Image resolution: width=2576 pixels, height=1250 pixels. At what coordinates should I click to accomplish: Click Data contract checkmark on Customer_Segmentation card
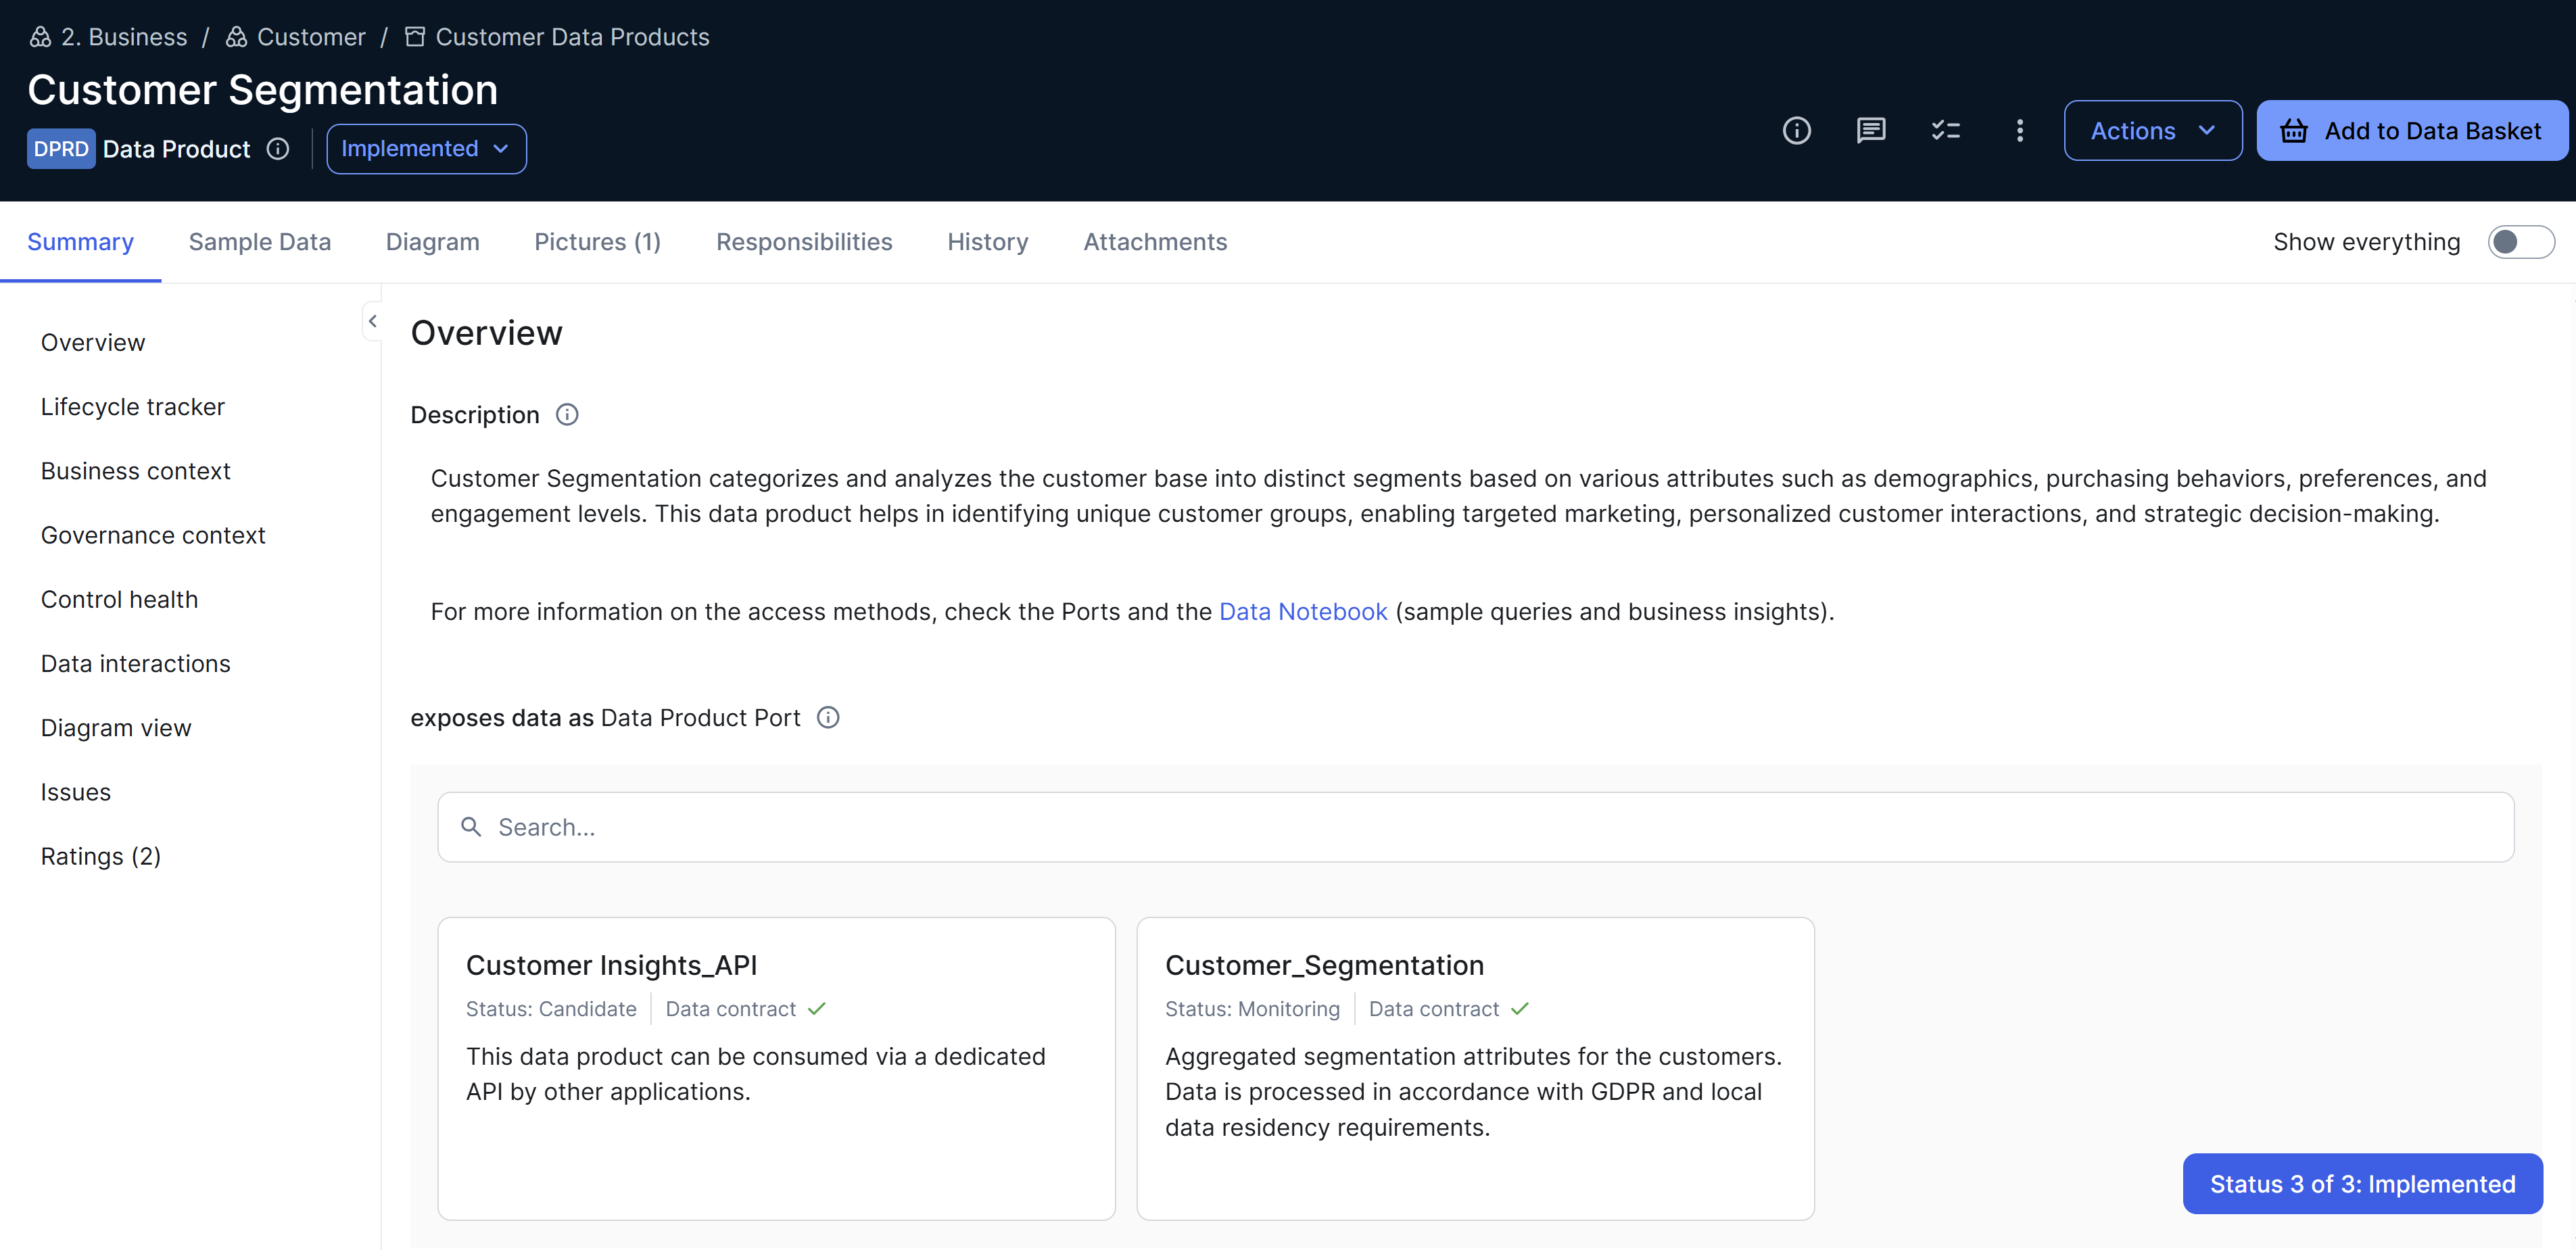click(1520, 1009)
